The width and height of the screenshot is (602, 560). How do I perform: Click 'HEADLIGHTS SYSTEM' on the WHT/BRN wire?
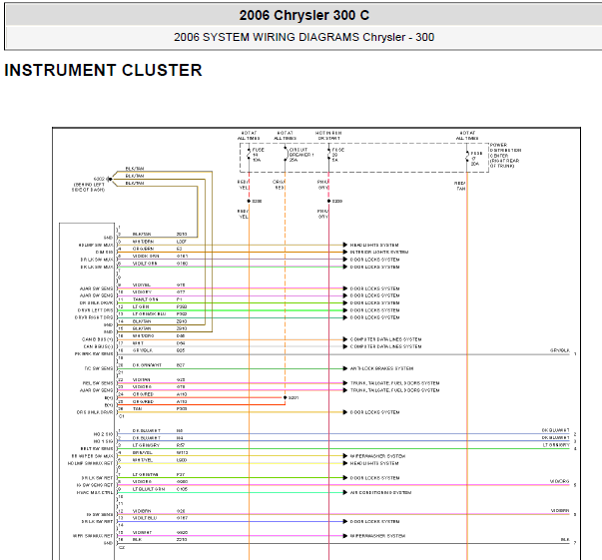[x=374, y=245]
